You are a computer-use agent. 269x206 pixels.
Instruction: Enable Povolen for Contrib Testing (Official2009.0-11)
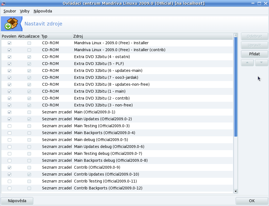(x=10, y=181)
